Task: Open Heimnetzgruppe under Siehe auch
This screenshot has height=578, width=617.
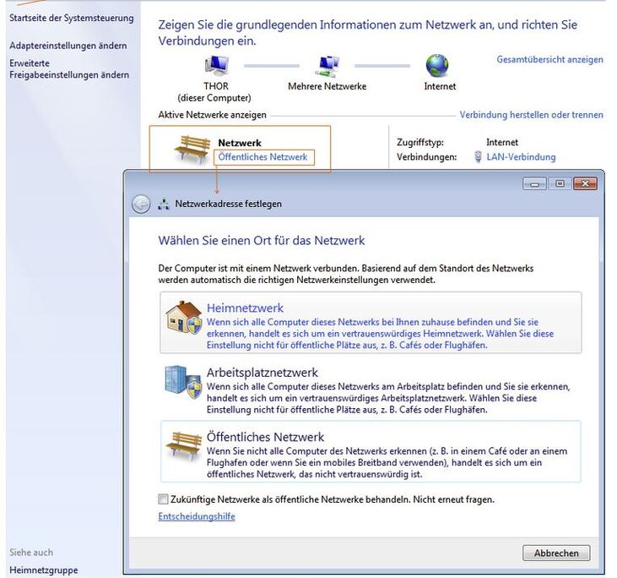Action: pos(44,570)
